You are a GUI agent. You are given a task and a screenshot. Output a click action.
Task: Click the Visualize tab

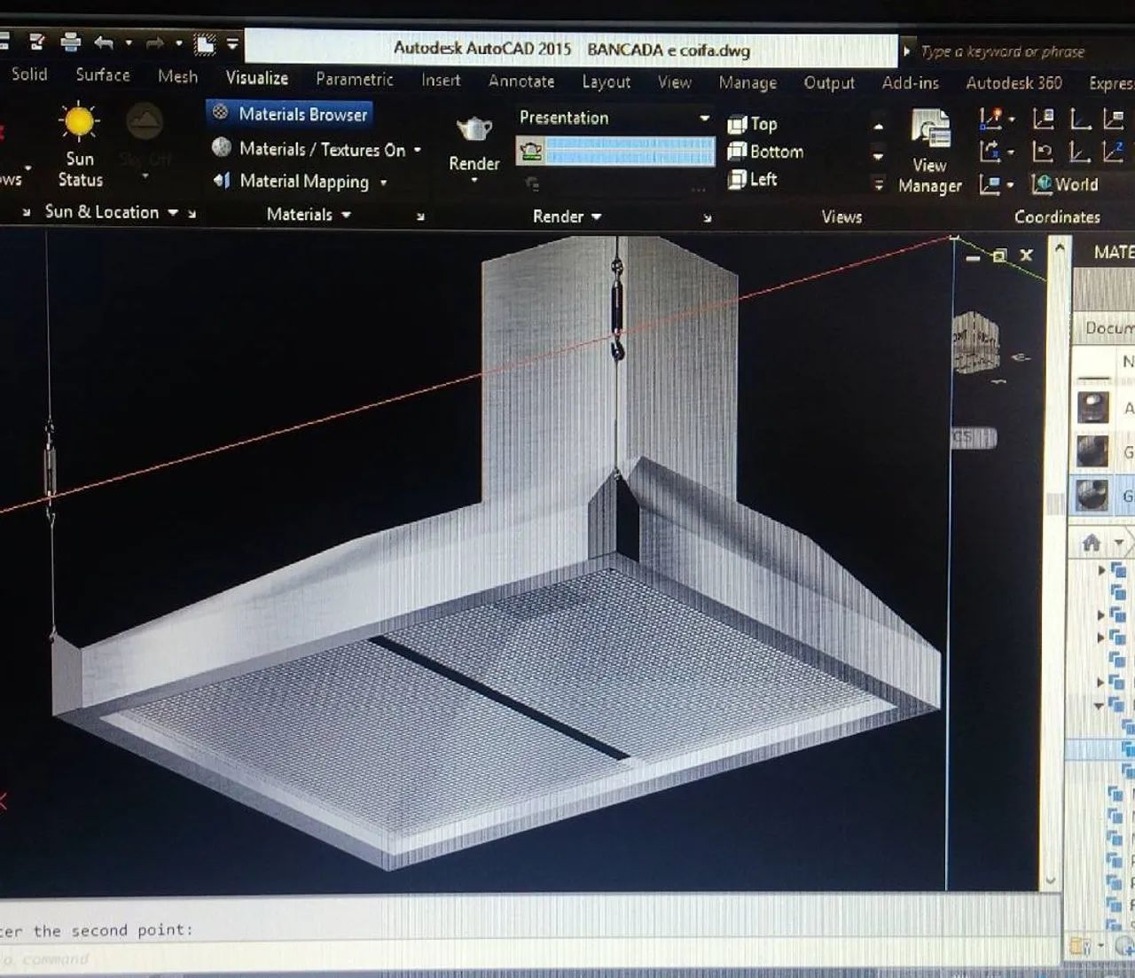(256, 78)
